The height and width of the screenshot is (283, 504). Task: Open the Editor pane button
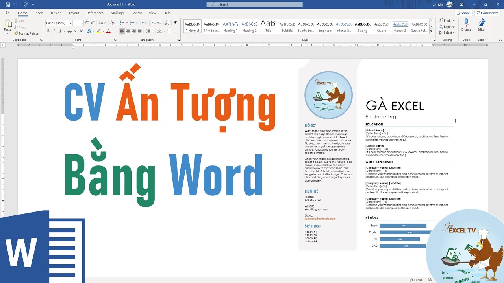pos(482,25)
